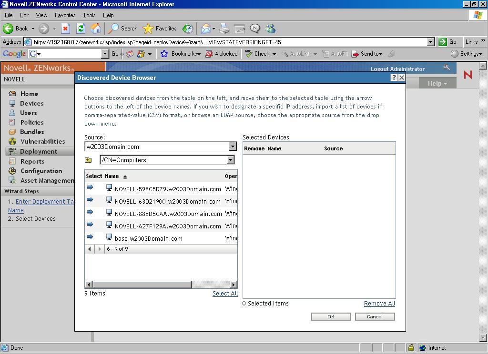The image size is (488, 354).
Task: Open the Favorites star button
Action: (x=160, y=29)
